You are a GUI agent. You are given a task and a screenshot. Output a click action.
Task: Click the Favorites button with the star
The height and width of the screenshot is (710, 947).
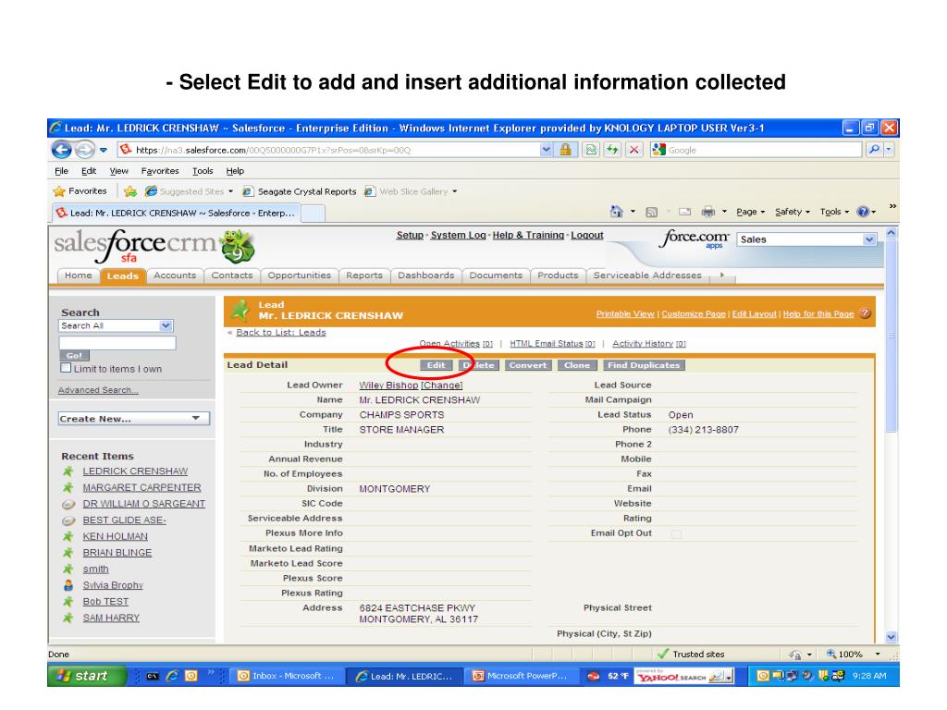pyautogui.click(x=80, y=191)
